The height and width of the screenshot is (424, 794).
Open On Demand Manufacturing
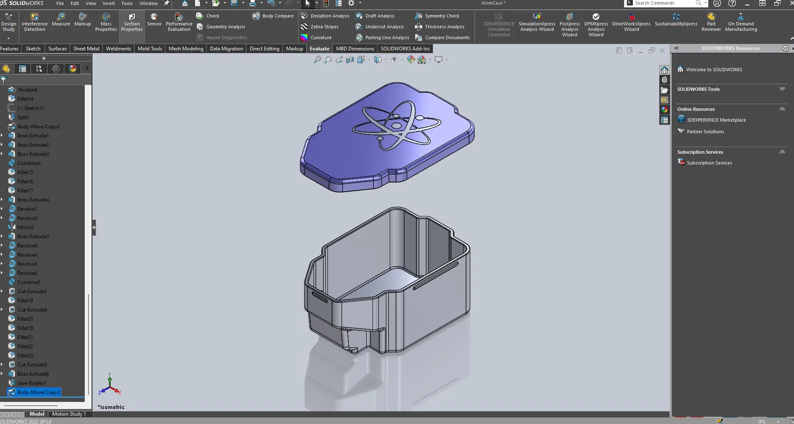(x=741, y=22)
